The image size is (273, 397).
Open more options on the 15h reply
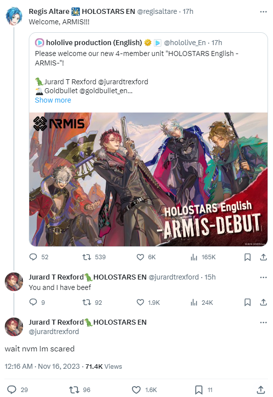264,277
